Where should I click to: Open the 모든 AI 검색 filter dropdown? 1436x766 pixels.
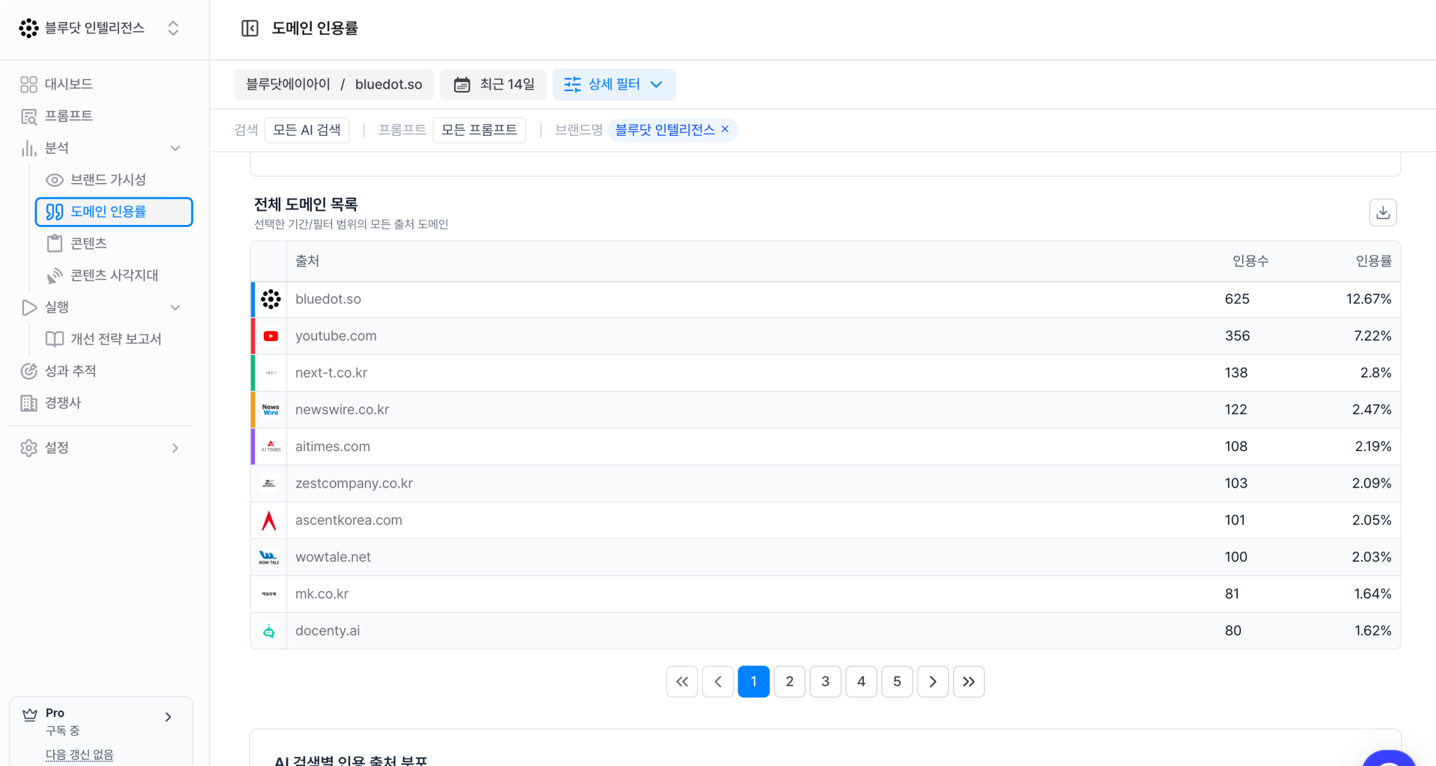307,130
